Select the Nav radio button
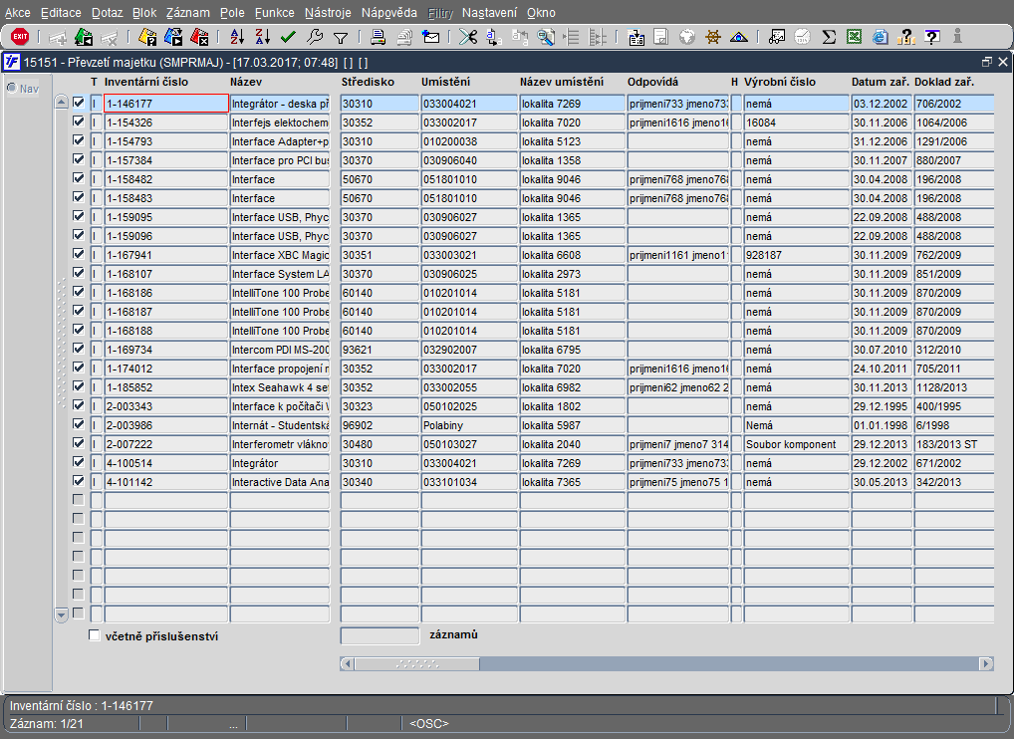 coord(12,88)
